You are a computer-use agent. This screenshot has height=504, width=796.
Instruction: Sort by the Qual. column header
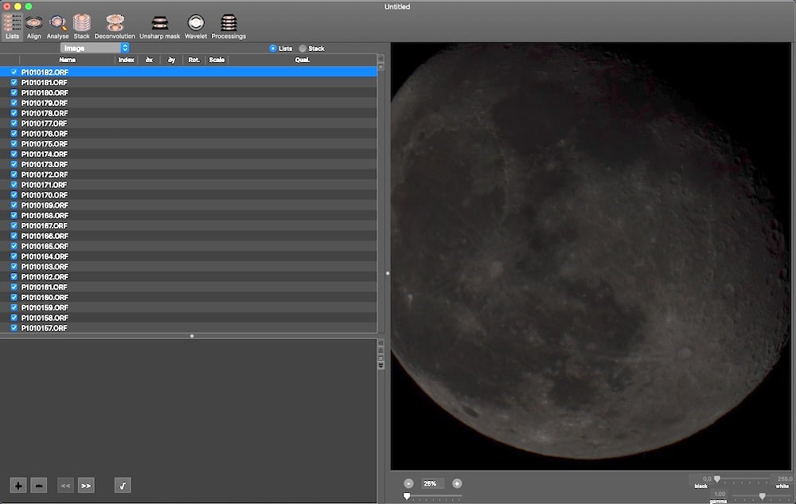pos(302,60)
